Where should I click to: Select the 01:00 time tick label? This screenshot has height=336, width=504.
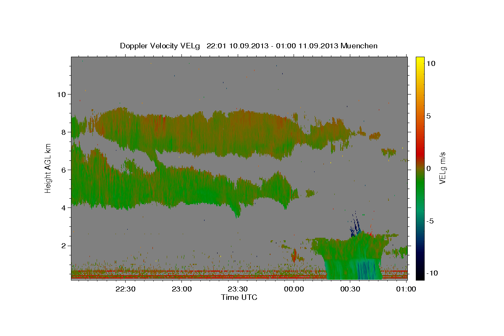click(406, 289)
